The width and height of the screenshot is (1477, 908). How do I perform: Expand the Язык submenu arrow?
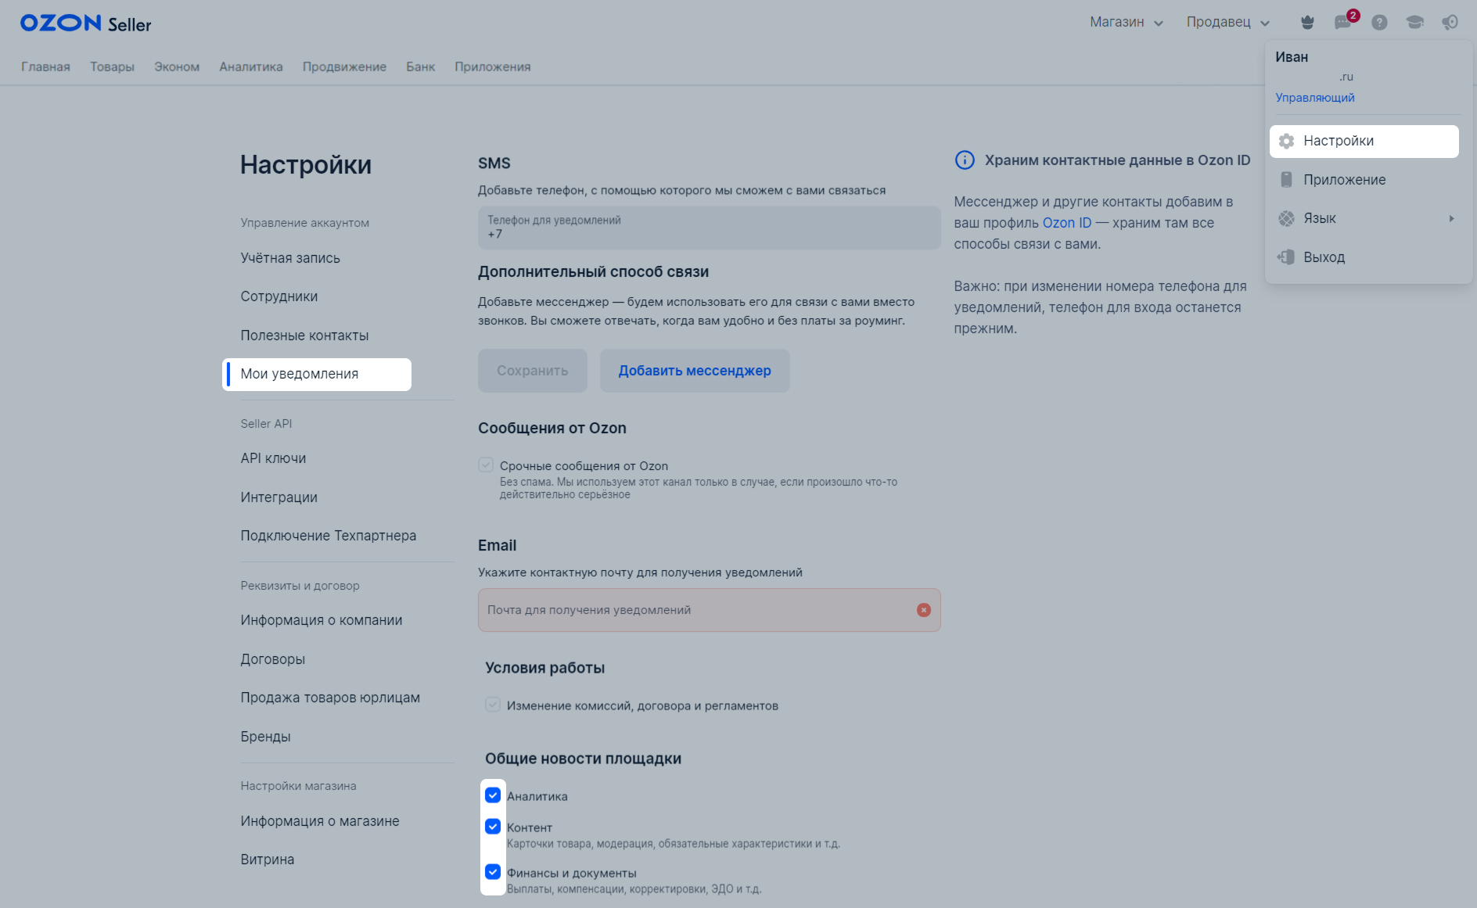click(1451, 218)
